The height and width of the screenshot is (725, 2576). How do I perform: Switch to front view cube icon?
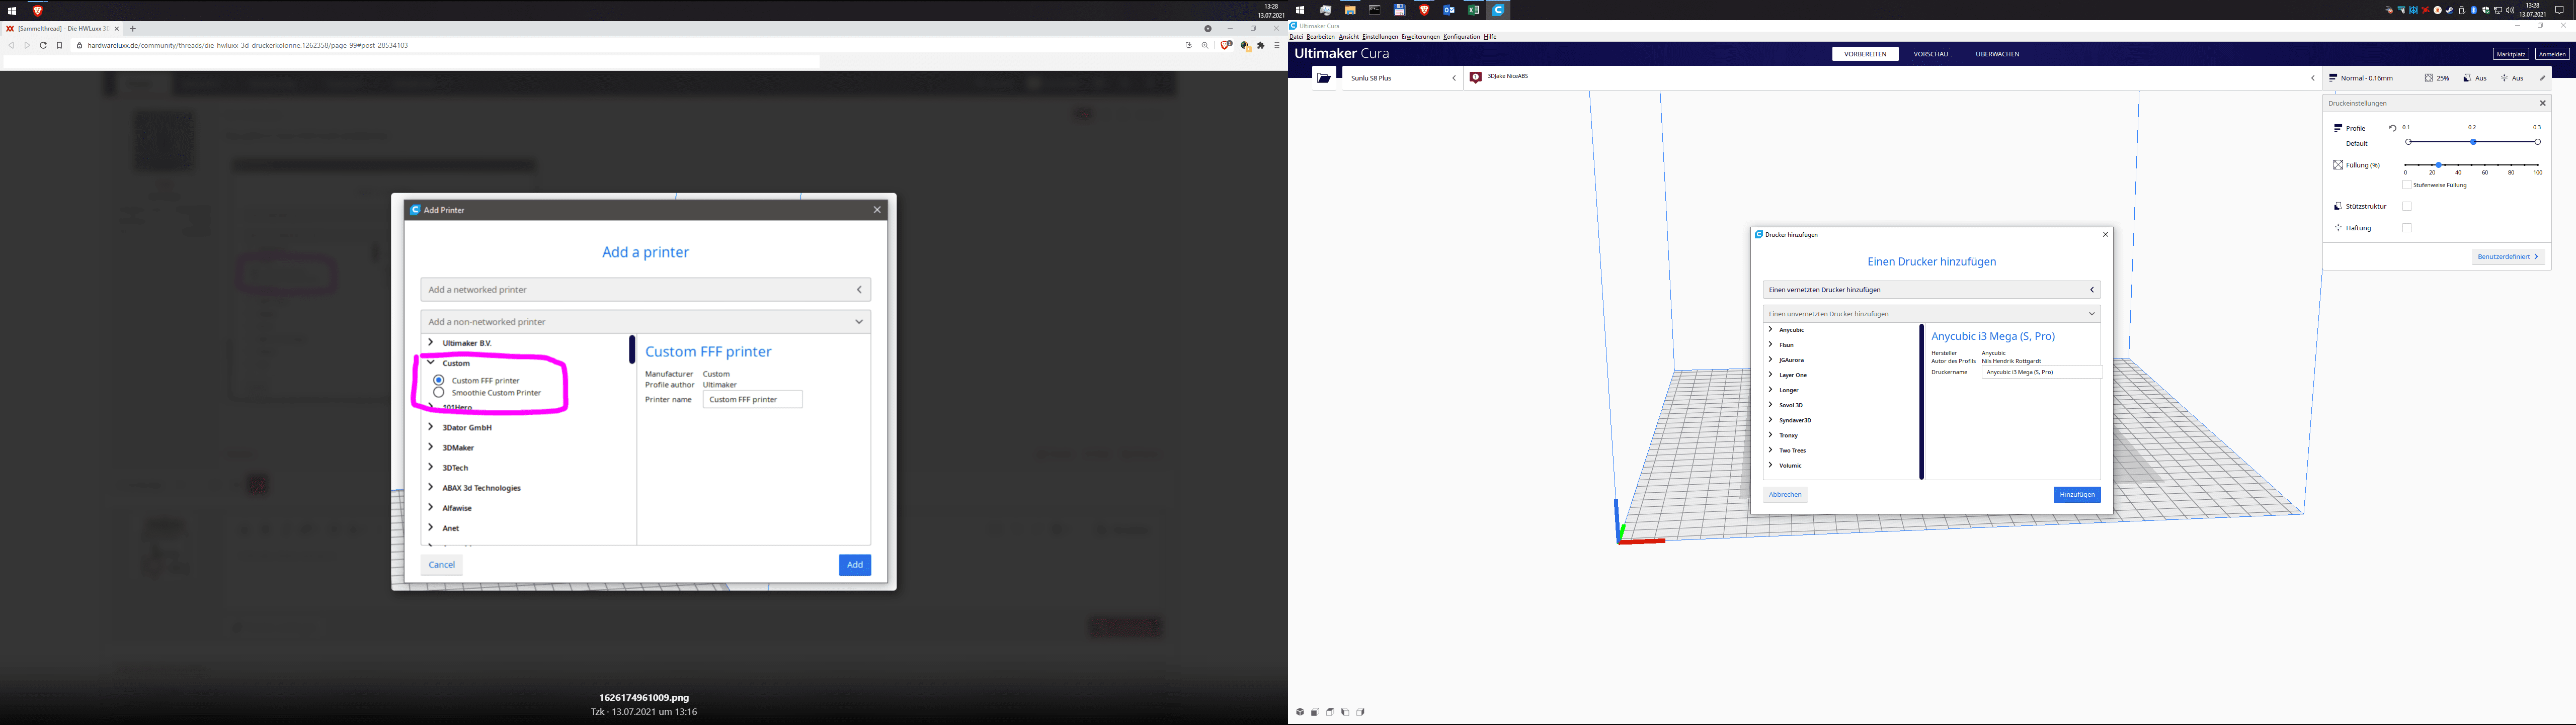1315,712
